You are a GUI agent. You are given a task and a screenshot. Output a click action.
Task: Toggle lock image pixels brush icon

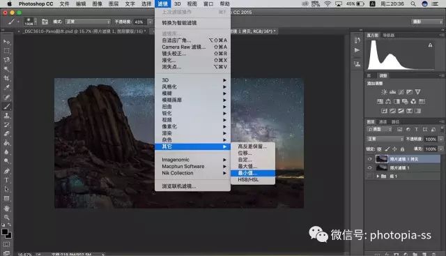tap(387, 149)
